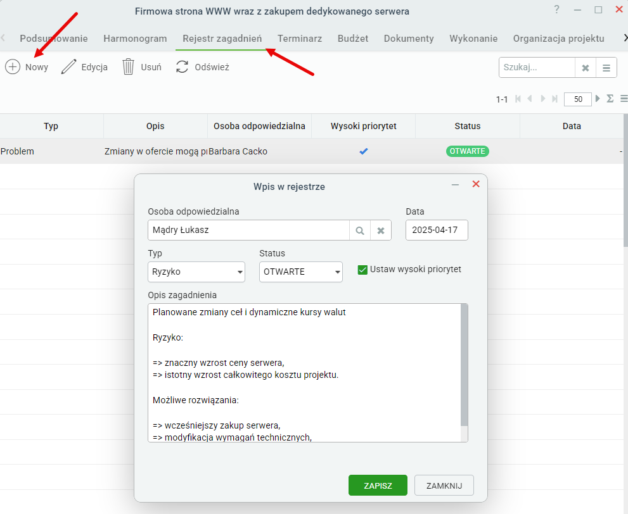
Task: Go to last page of results
Action: 554,99
